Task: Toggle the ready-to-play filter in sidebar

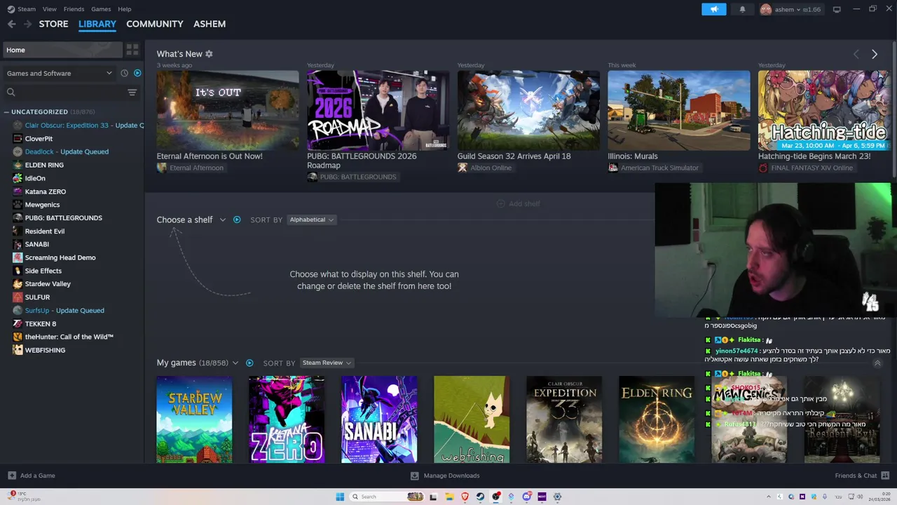Action: point(137,73)
